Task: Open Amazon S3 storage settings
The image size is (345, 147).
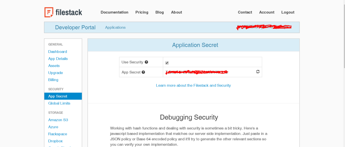Action: pos(58,120)
